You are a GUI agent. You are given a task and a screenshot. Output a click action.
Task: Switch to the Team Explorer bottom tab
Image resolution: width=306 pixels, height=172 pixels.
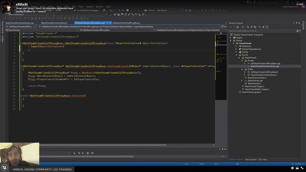click(251, 160)
